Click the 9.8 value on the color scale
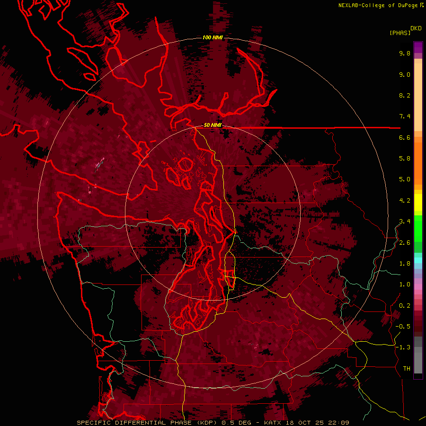Image resolution: width=426 pixels, height=426 pixels. click(405, 53)
